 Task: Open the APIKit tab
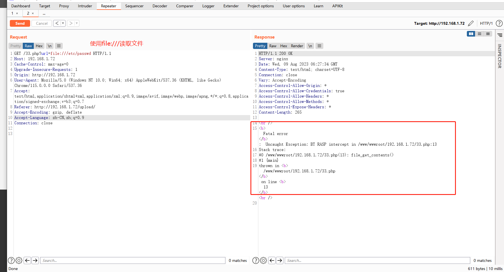coord(337,6)
